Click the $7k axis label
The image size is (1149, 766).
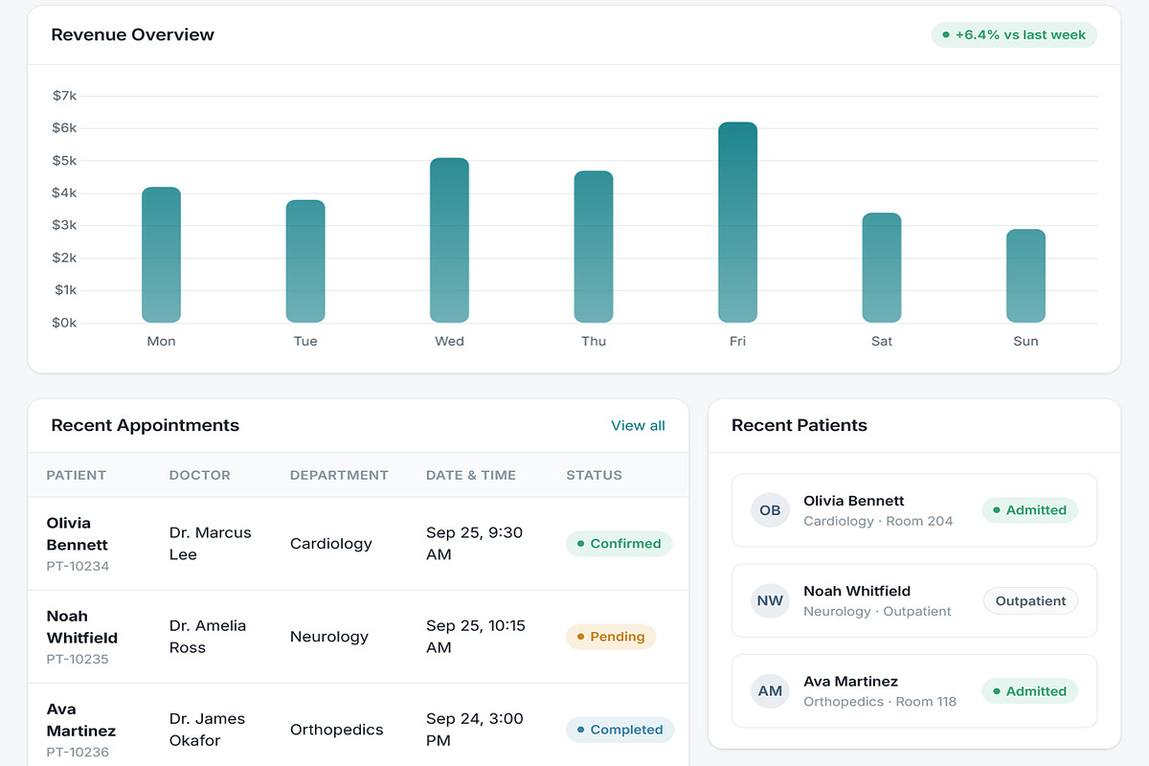pyautogui.click(x=65, y=96)
